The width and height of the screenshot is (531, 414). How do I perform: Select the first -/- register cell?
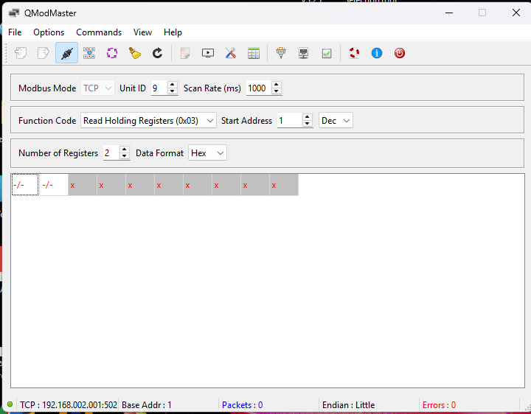25,185
